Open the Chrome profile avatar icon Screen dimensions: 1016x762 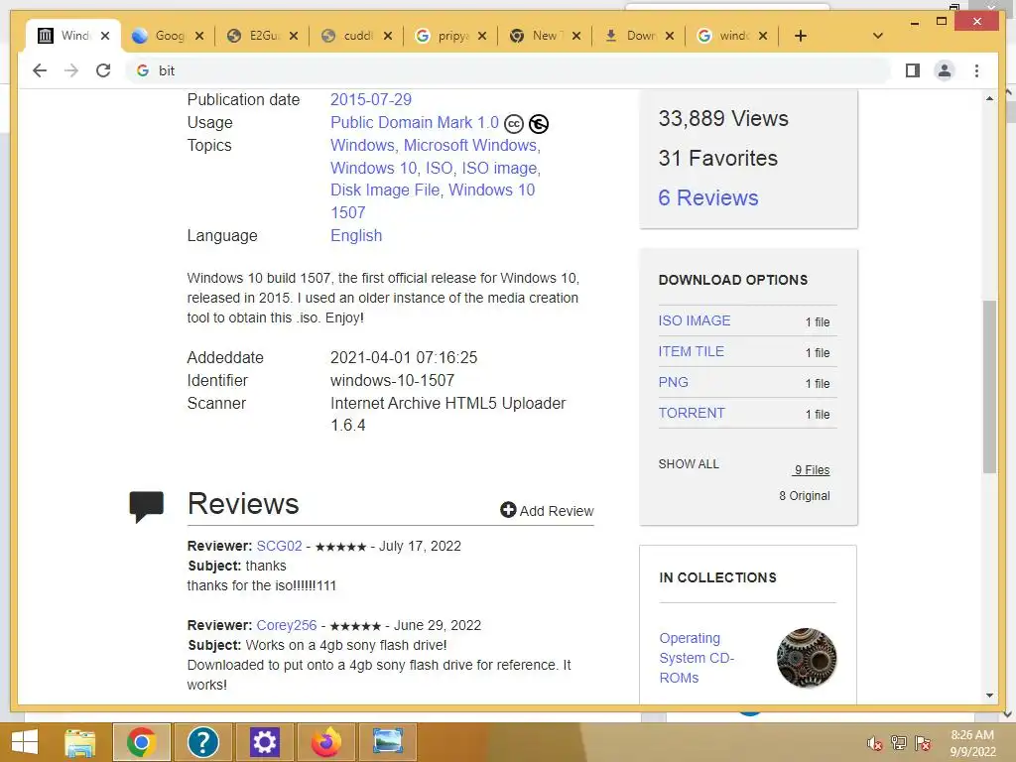945,70
